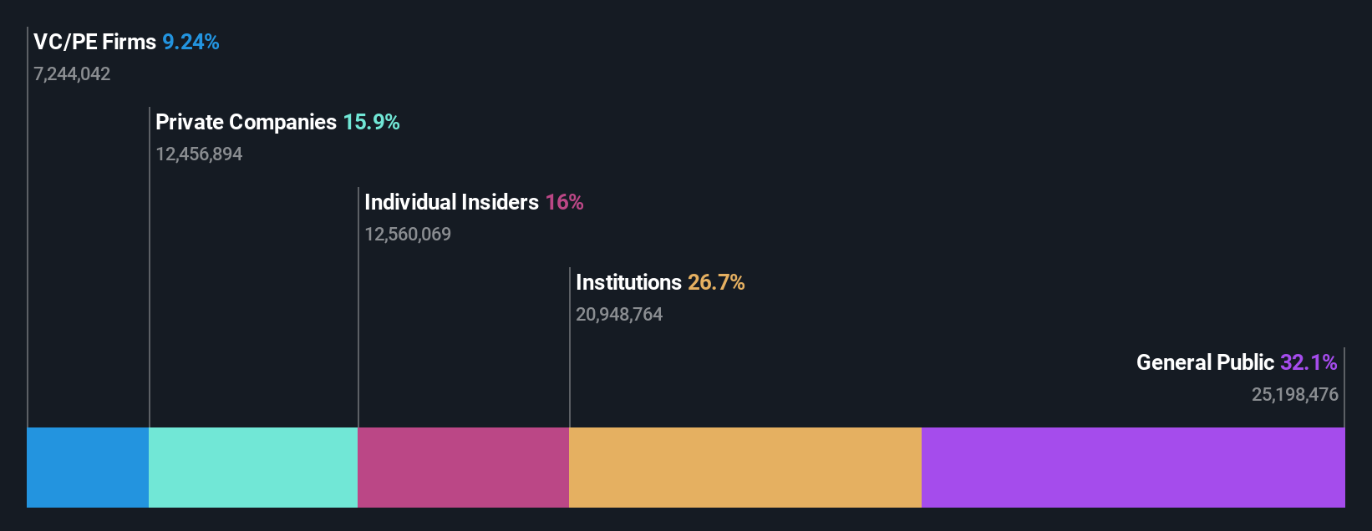Select the 20,948,764 share count
1372x531 pixels.
click(619, 315)
